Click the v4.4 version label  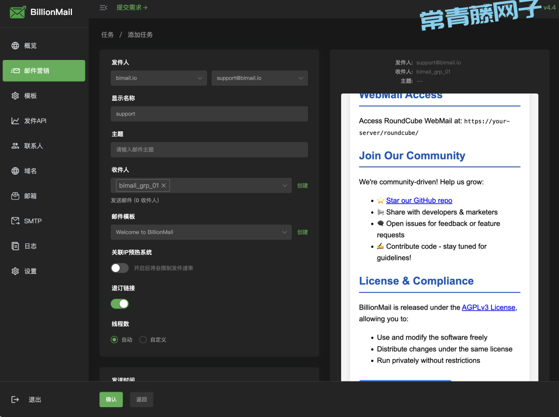(x=549, y=7)
